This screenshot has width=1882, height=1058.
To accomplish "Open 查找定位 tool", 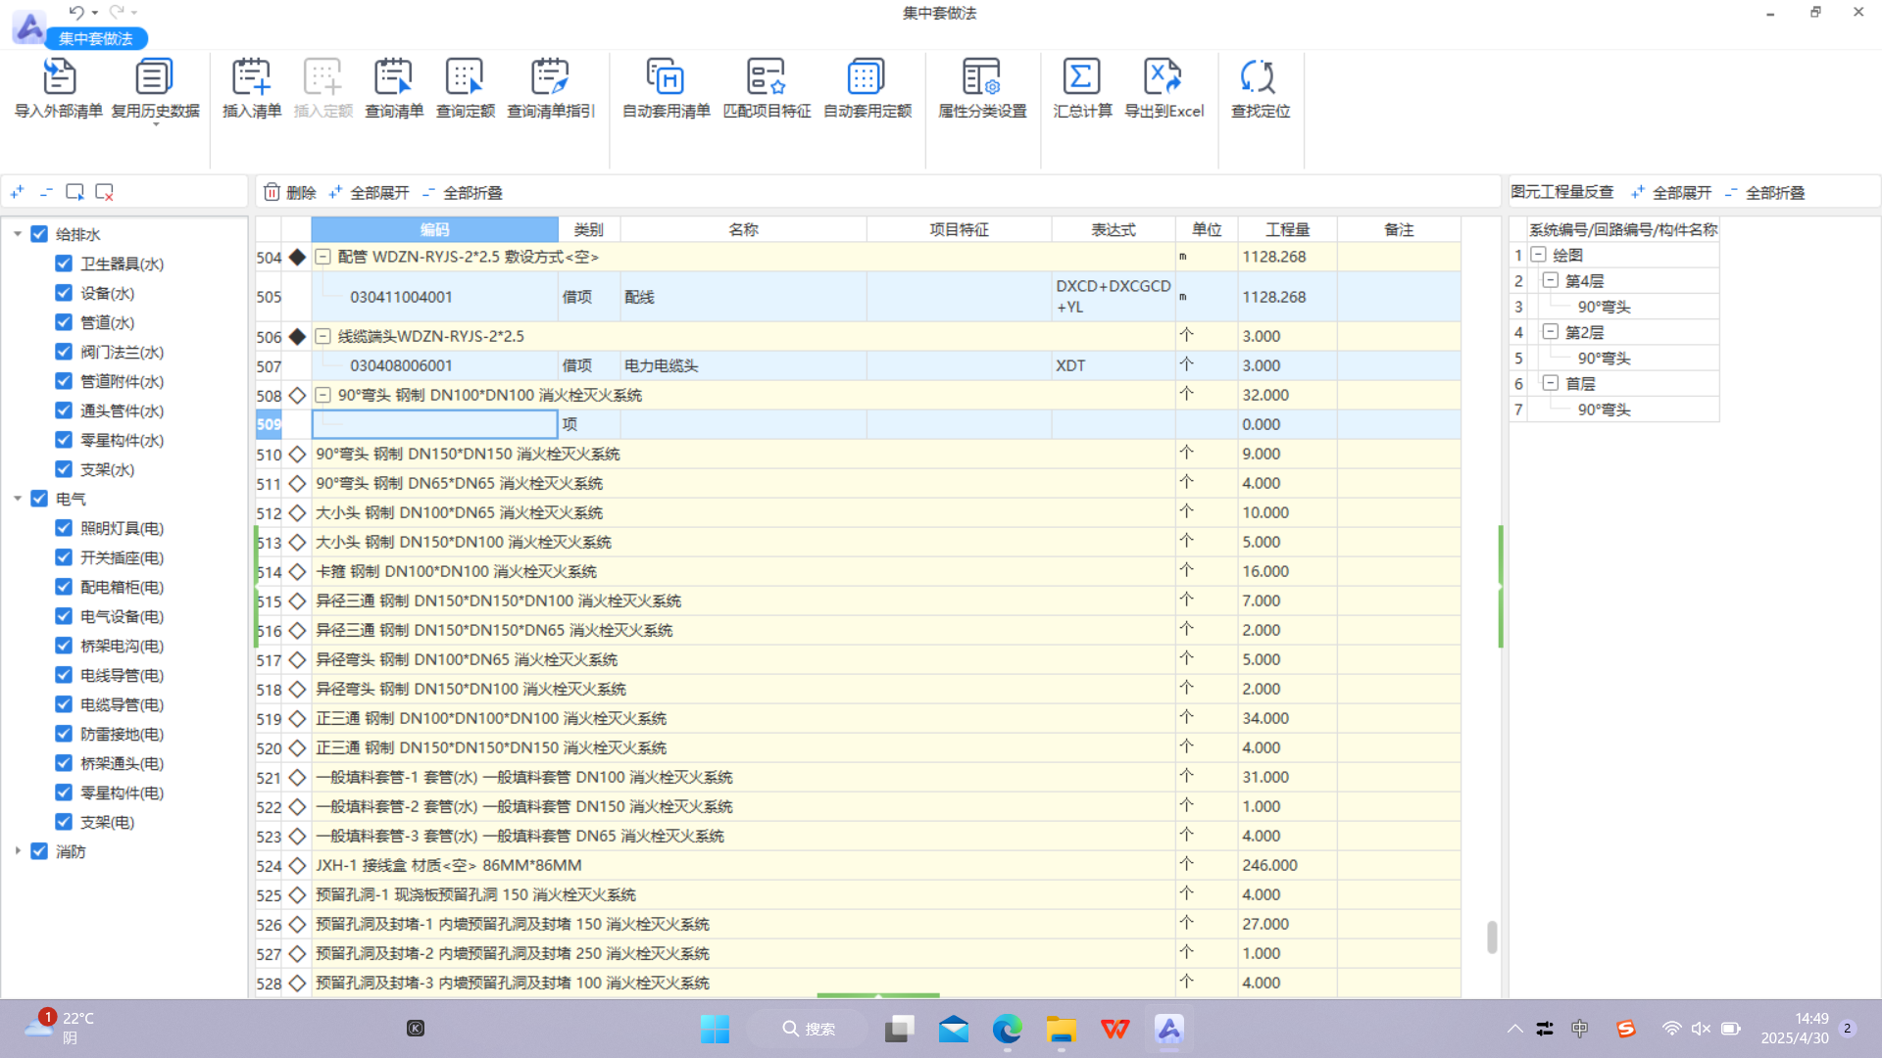I will pyautogui.click(x=1261, y=88).
